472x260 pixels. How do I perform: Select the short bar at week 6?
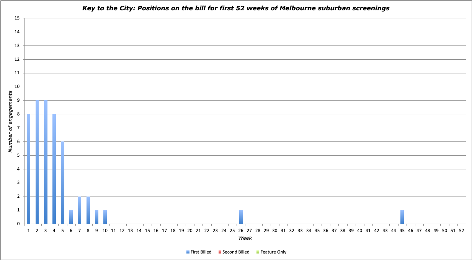pos(71,217)
